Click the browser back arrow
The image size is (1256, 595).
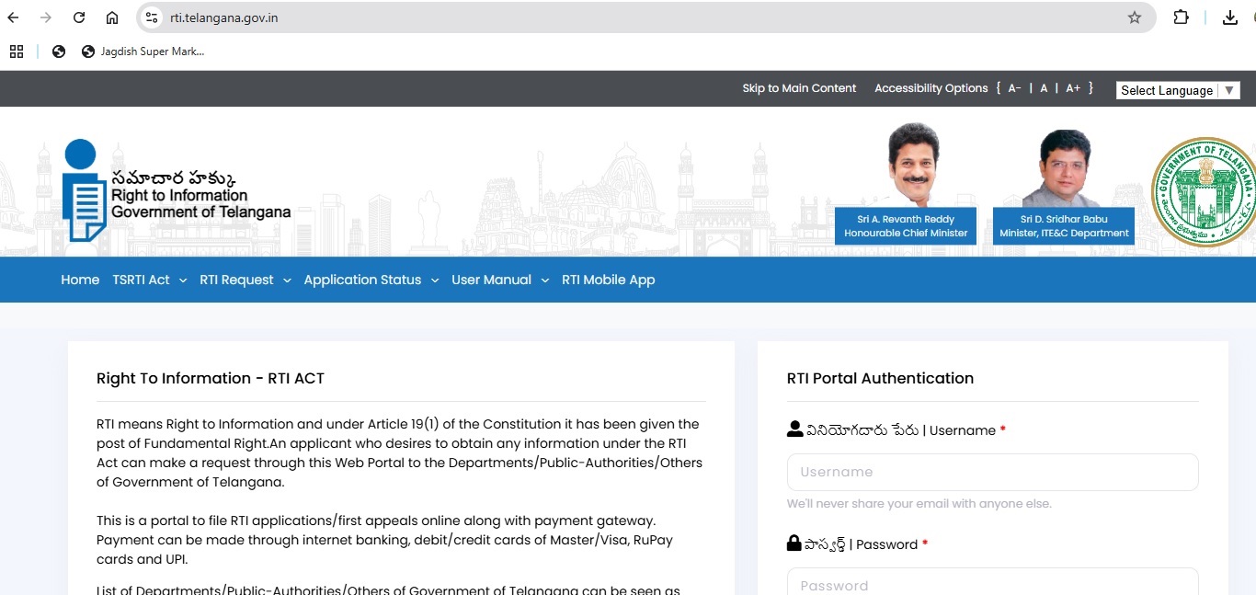[x=13, y=17]
